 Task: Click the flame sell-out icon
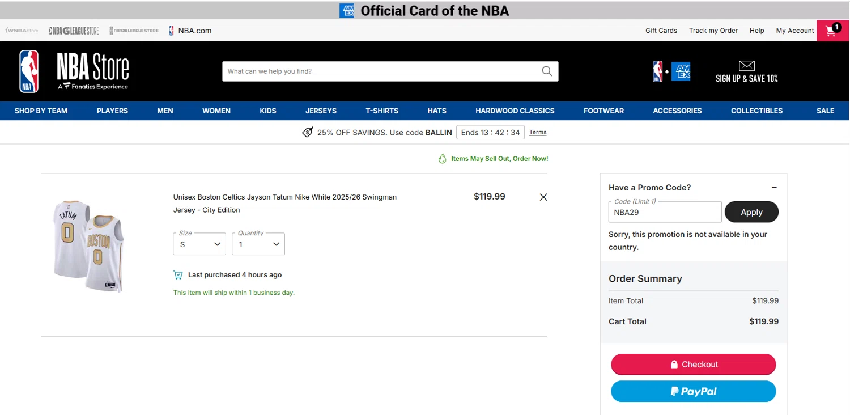[443, 159]
